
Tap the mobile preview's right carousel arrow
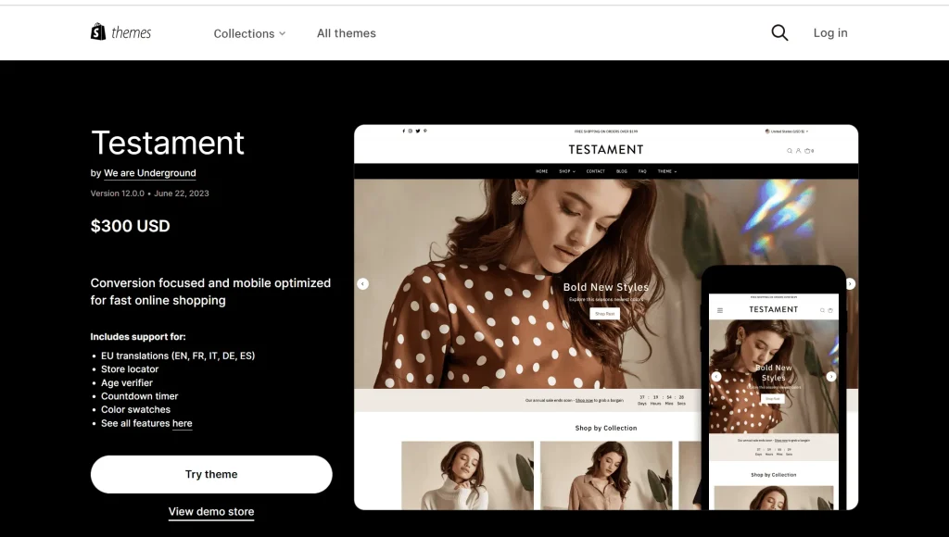(830, 377)
